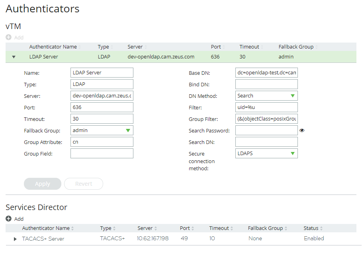Screen dimensions: 362x253
Task: Sort vTM table by Authenticator Name
Action: pyautogui.click(x=53, y=47)
